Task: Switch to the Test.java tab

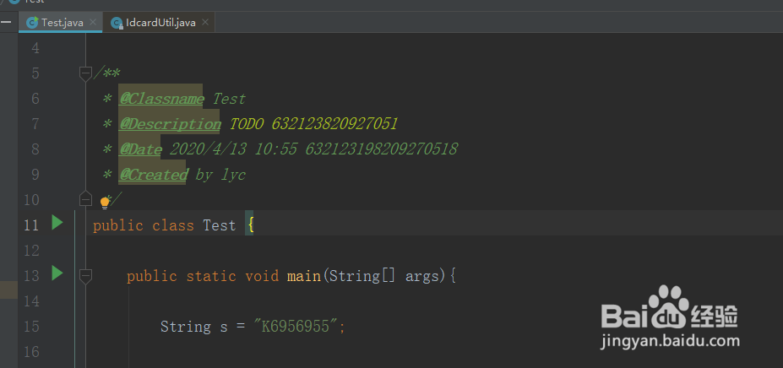Action: coord(63,23)
